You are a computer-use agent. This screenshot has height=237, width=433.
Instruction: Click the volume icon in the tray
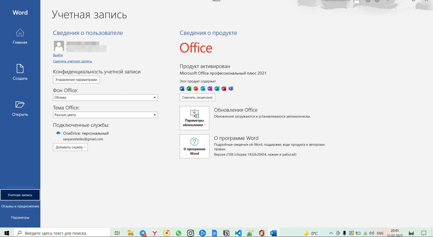pyautogui.click(x=372, y=233)
